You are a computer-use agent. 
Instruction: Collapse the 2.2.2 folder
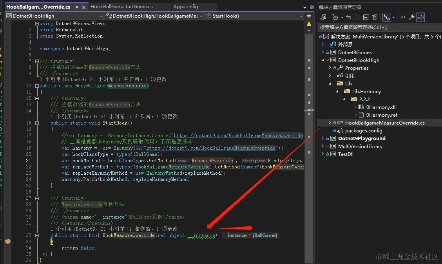point(344,99)
